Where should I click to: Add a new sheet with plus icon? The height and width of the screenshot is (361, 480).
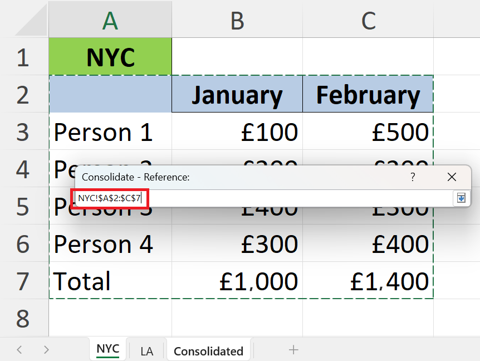point(293,350)
